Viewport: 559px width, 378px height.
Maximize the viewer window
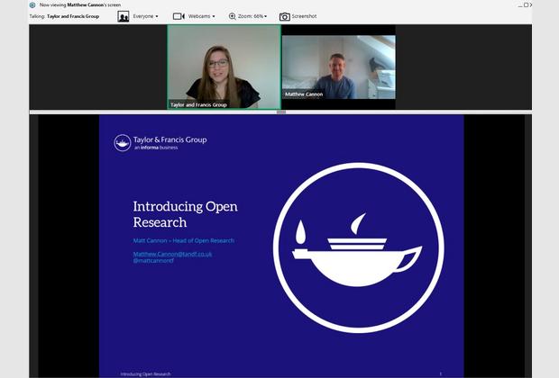(526, 5)
